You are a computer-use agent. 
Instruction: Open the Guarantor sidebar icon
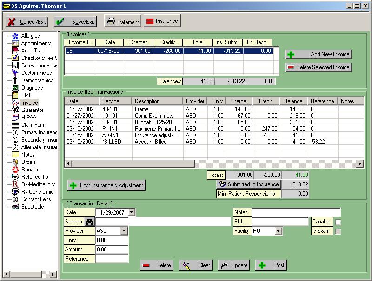[x=15, y=110]
